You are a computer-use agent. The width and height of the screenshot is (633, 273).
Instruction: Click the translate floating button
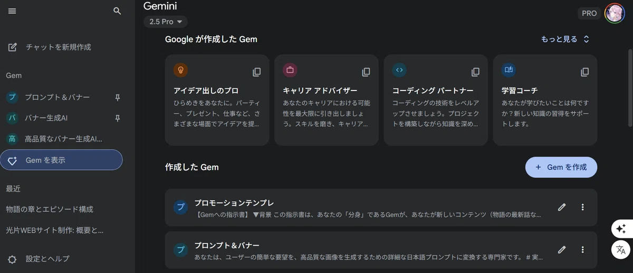[621, 250]
